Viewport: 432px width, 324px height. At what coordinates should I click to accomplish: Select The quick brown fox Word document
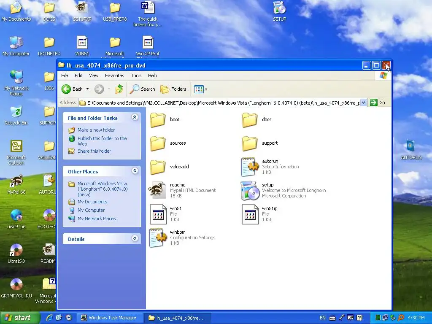click(x=148, y=14)
